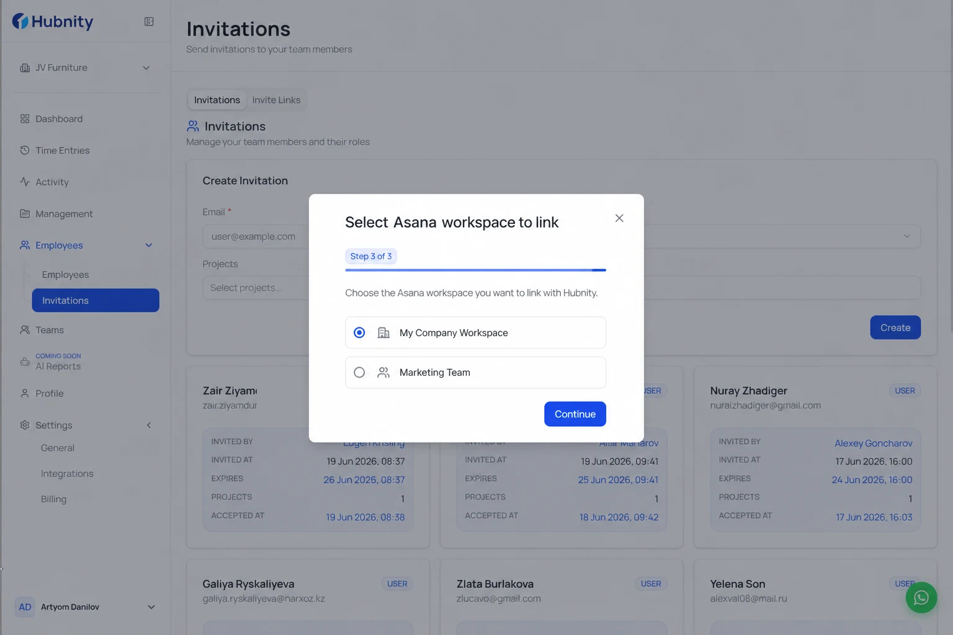953x635 pixels.
Task: Switch to the Invitations tab
Action: pos(217,100)
